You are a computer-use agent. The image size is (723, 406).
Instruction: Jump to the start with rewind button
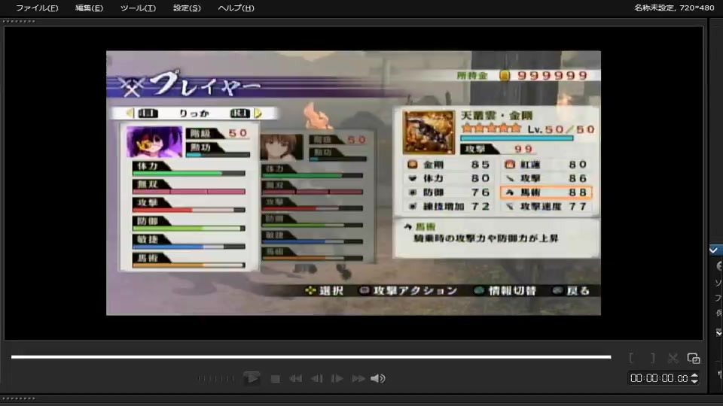point(295,378)
